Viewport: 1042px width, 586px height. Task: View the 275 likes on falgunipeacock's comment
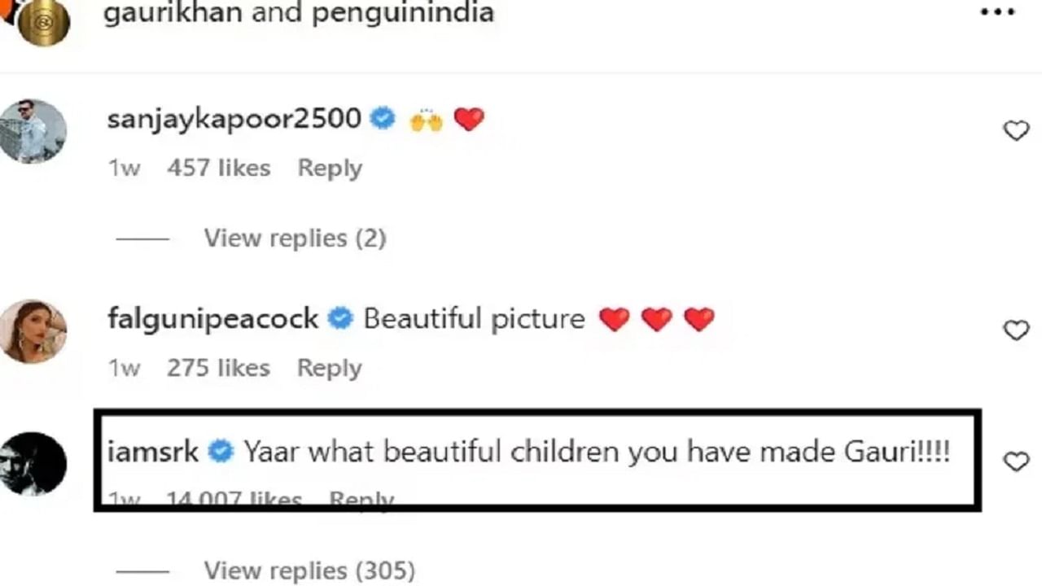coord(218,368)
